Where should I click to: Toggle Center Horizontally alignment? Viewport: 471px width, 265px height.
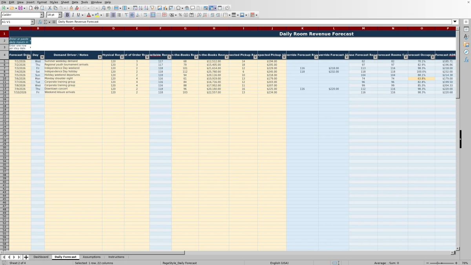pos(113,15)
